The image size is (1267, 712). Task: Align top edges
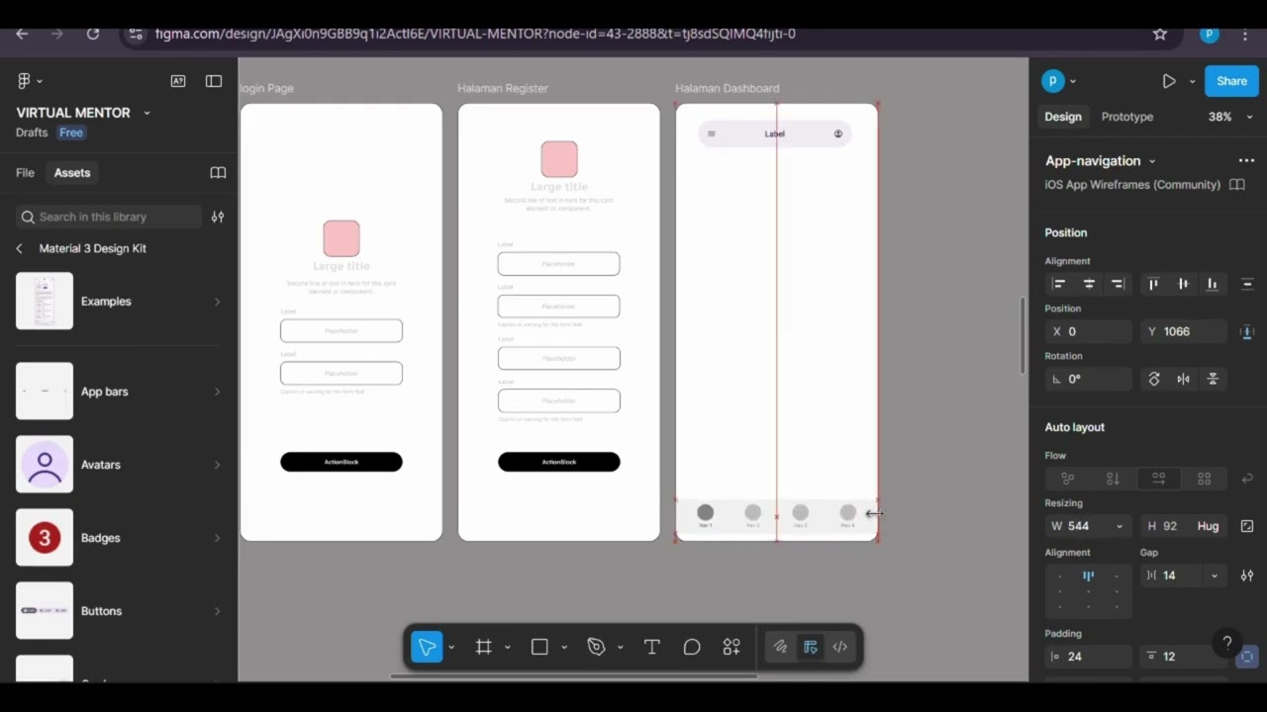click(1153, 284)
